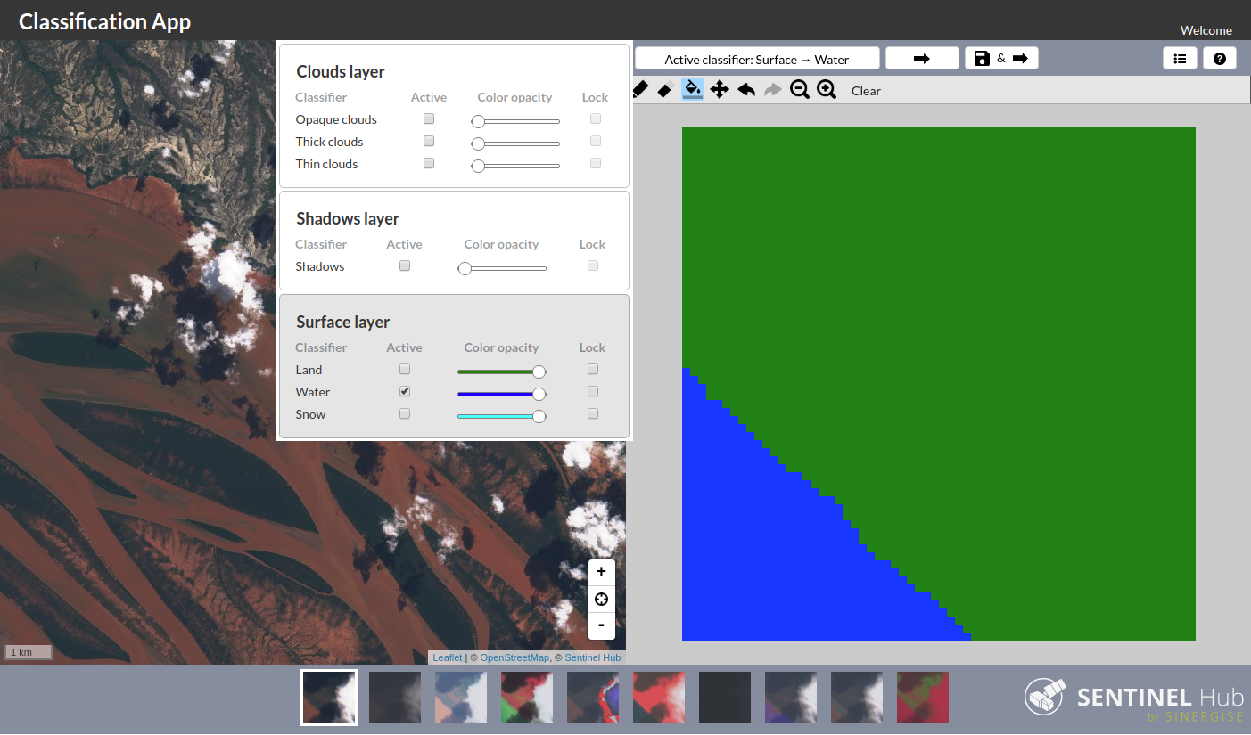Undo the last drawing action
The width and height of the screenshot is (1251, 735).
pos(746,90)
